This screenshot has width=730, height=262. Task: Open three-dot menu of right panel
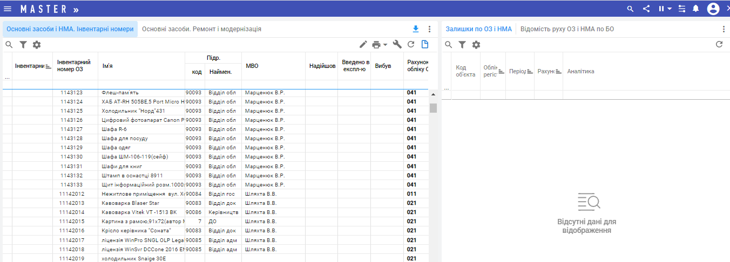pyautogui.click(x=724, y=29)
